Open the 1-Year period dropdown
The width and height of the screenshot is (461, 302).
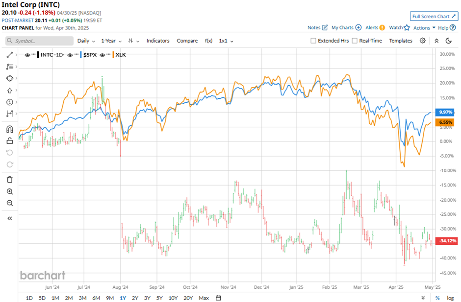click(x=111, y=41)
